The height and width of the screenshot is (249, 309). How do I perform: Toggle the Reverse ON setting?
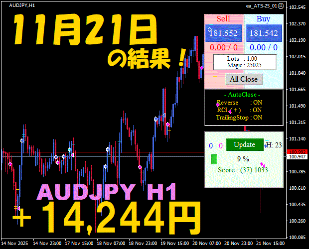(239, 103)
